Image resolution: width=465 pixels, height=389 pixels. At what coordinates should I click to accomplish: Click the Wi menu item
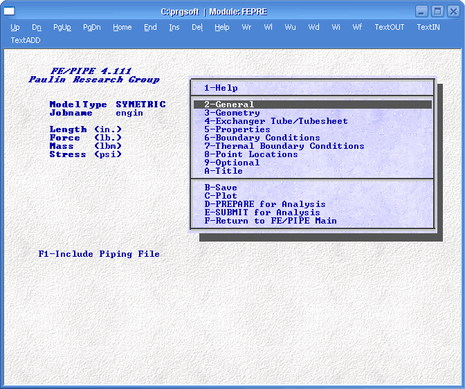pyautogui.click(x=336, y=27)
